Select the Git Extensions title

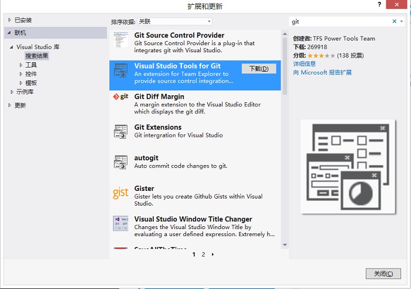(158, 127)
